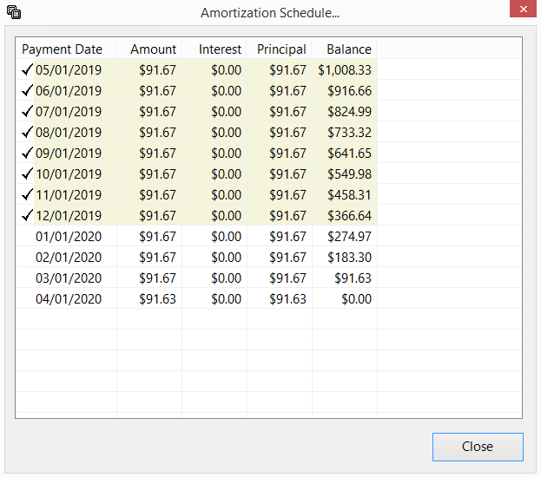Click the Amount column header
The height and width of the screenshot is (477, 541).
tap(153, 49)
